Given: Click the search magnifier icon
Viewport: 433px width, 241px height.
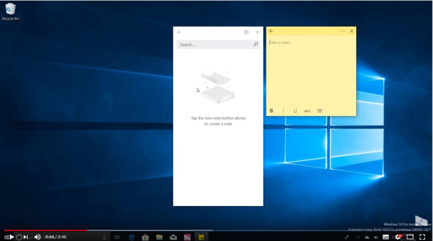Looking at the screenshot, I should coord(256,44).
